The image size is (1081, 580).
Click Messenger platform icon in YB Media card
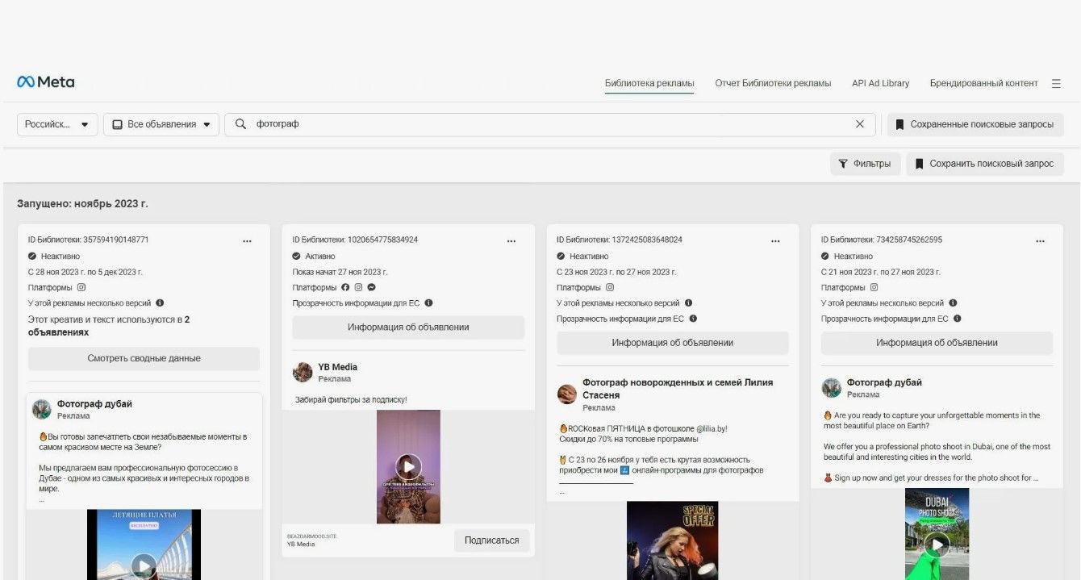(371, 287)
